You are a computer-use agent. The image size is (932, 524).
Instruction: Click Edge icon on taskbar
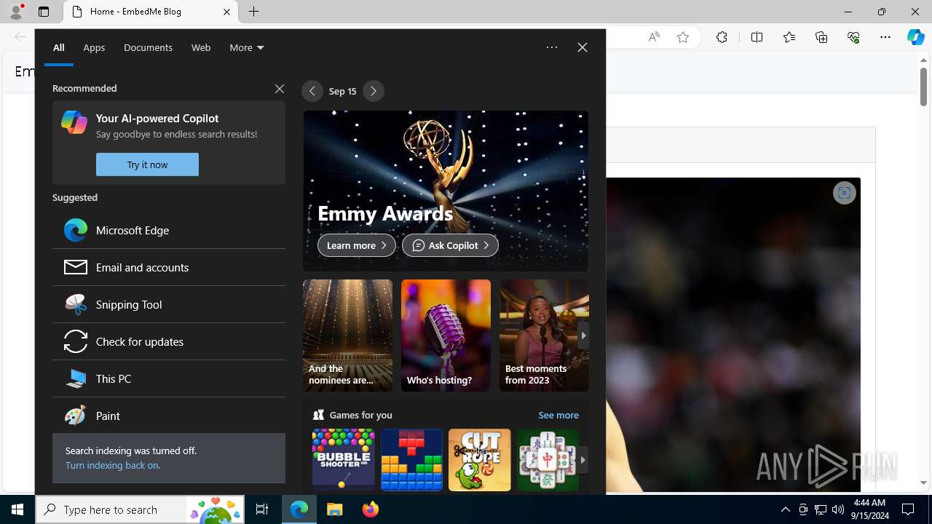coord(299,509)
